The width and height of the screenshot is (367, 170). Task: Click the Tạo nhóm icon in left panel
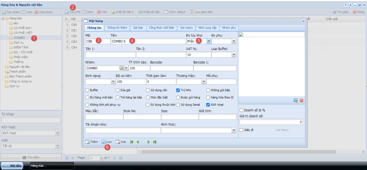click(x=4, y=12)
